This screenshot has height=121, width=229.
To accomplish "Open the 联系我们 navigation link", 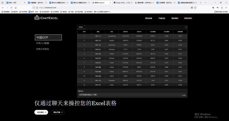I will 175,18.
